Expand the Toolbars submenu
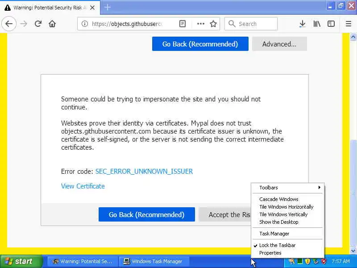Viewport: 357px width, 268px height. click(x=287, y=188)
